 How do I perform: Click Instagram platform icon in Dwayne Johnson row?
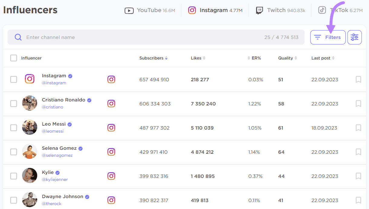(111, 200)
